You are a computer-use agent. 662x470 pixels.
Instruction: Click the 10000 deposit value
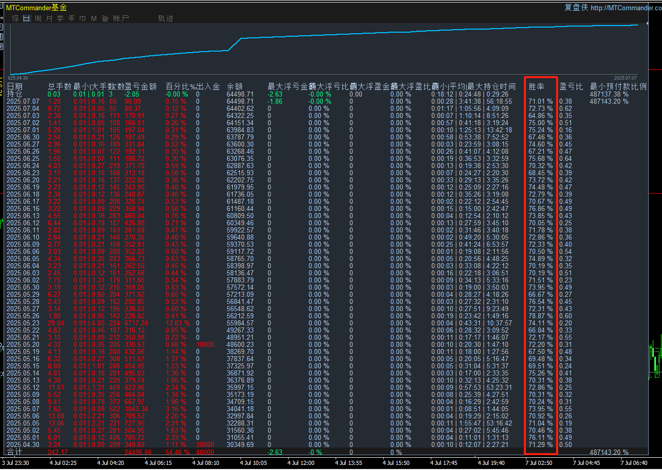205,344
